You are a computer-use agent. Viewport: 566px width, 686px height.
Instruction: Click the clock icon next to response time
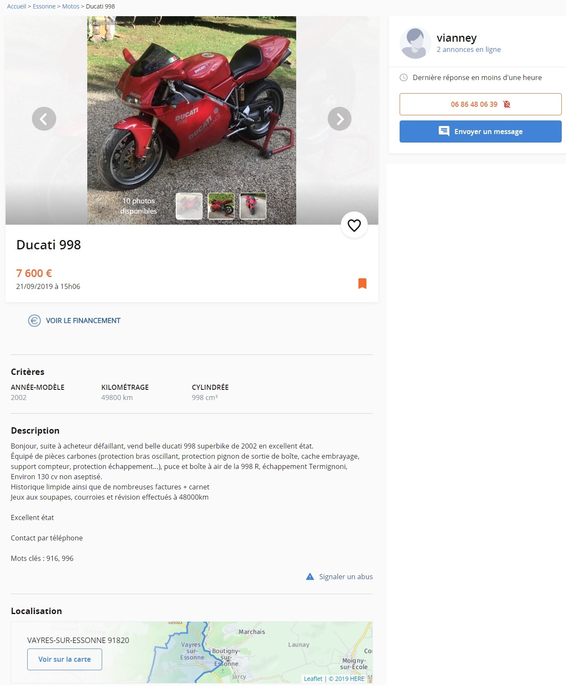pos(403,77)
